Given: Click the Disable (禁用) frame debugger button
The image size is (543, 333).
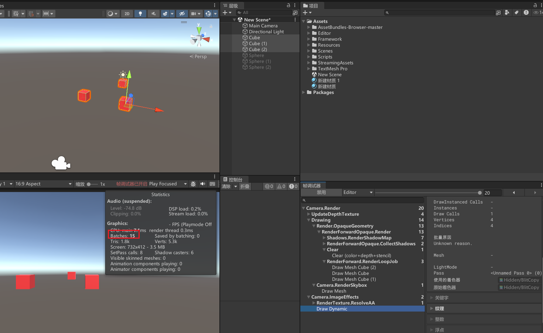Looking at the screenshot, I should 321,192.
